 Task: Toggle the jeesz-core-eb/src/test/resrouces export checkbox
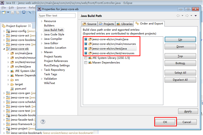(x=86, y=53)
